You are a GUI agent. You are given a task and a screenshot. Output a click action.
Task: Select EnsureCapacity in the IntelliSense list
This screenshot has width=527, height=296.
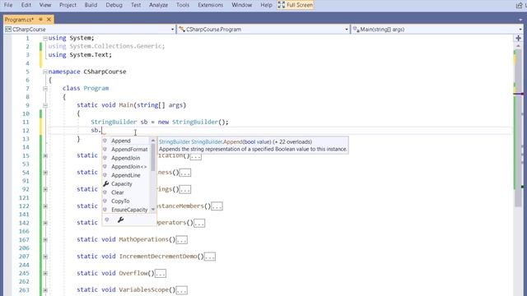[x=126, y=210]
